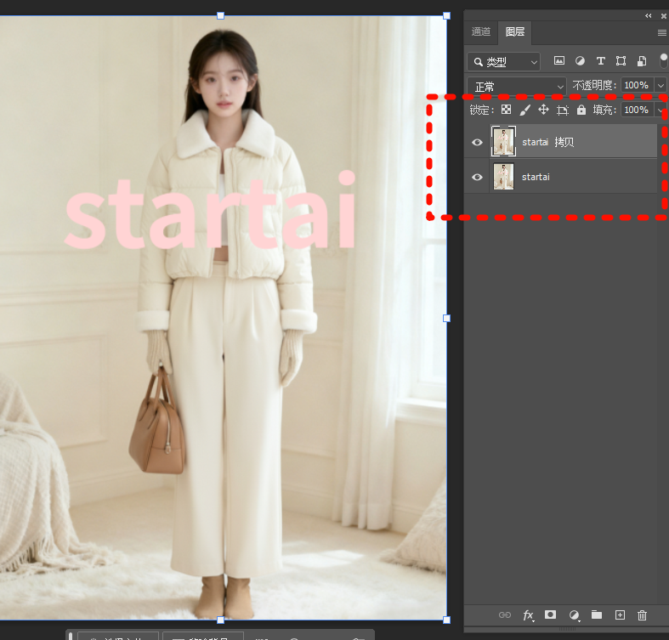Switch to the 通道 channels tab
This screenshot has height=640, width=669.
[x=481, y=32]
